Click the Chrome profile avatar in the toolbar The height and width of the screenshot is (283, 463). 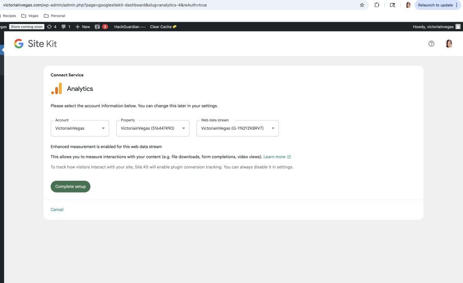click(x=408, y=5)
